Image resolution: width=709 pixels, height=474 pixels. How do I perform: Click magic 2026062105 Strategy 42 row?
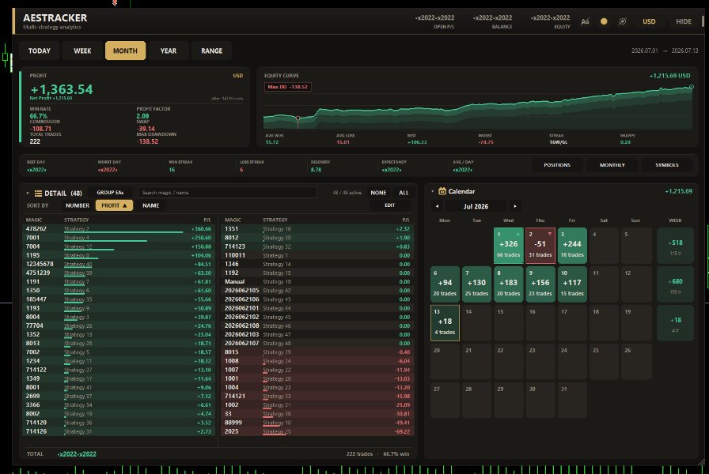click(317, 290)
